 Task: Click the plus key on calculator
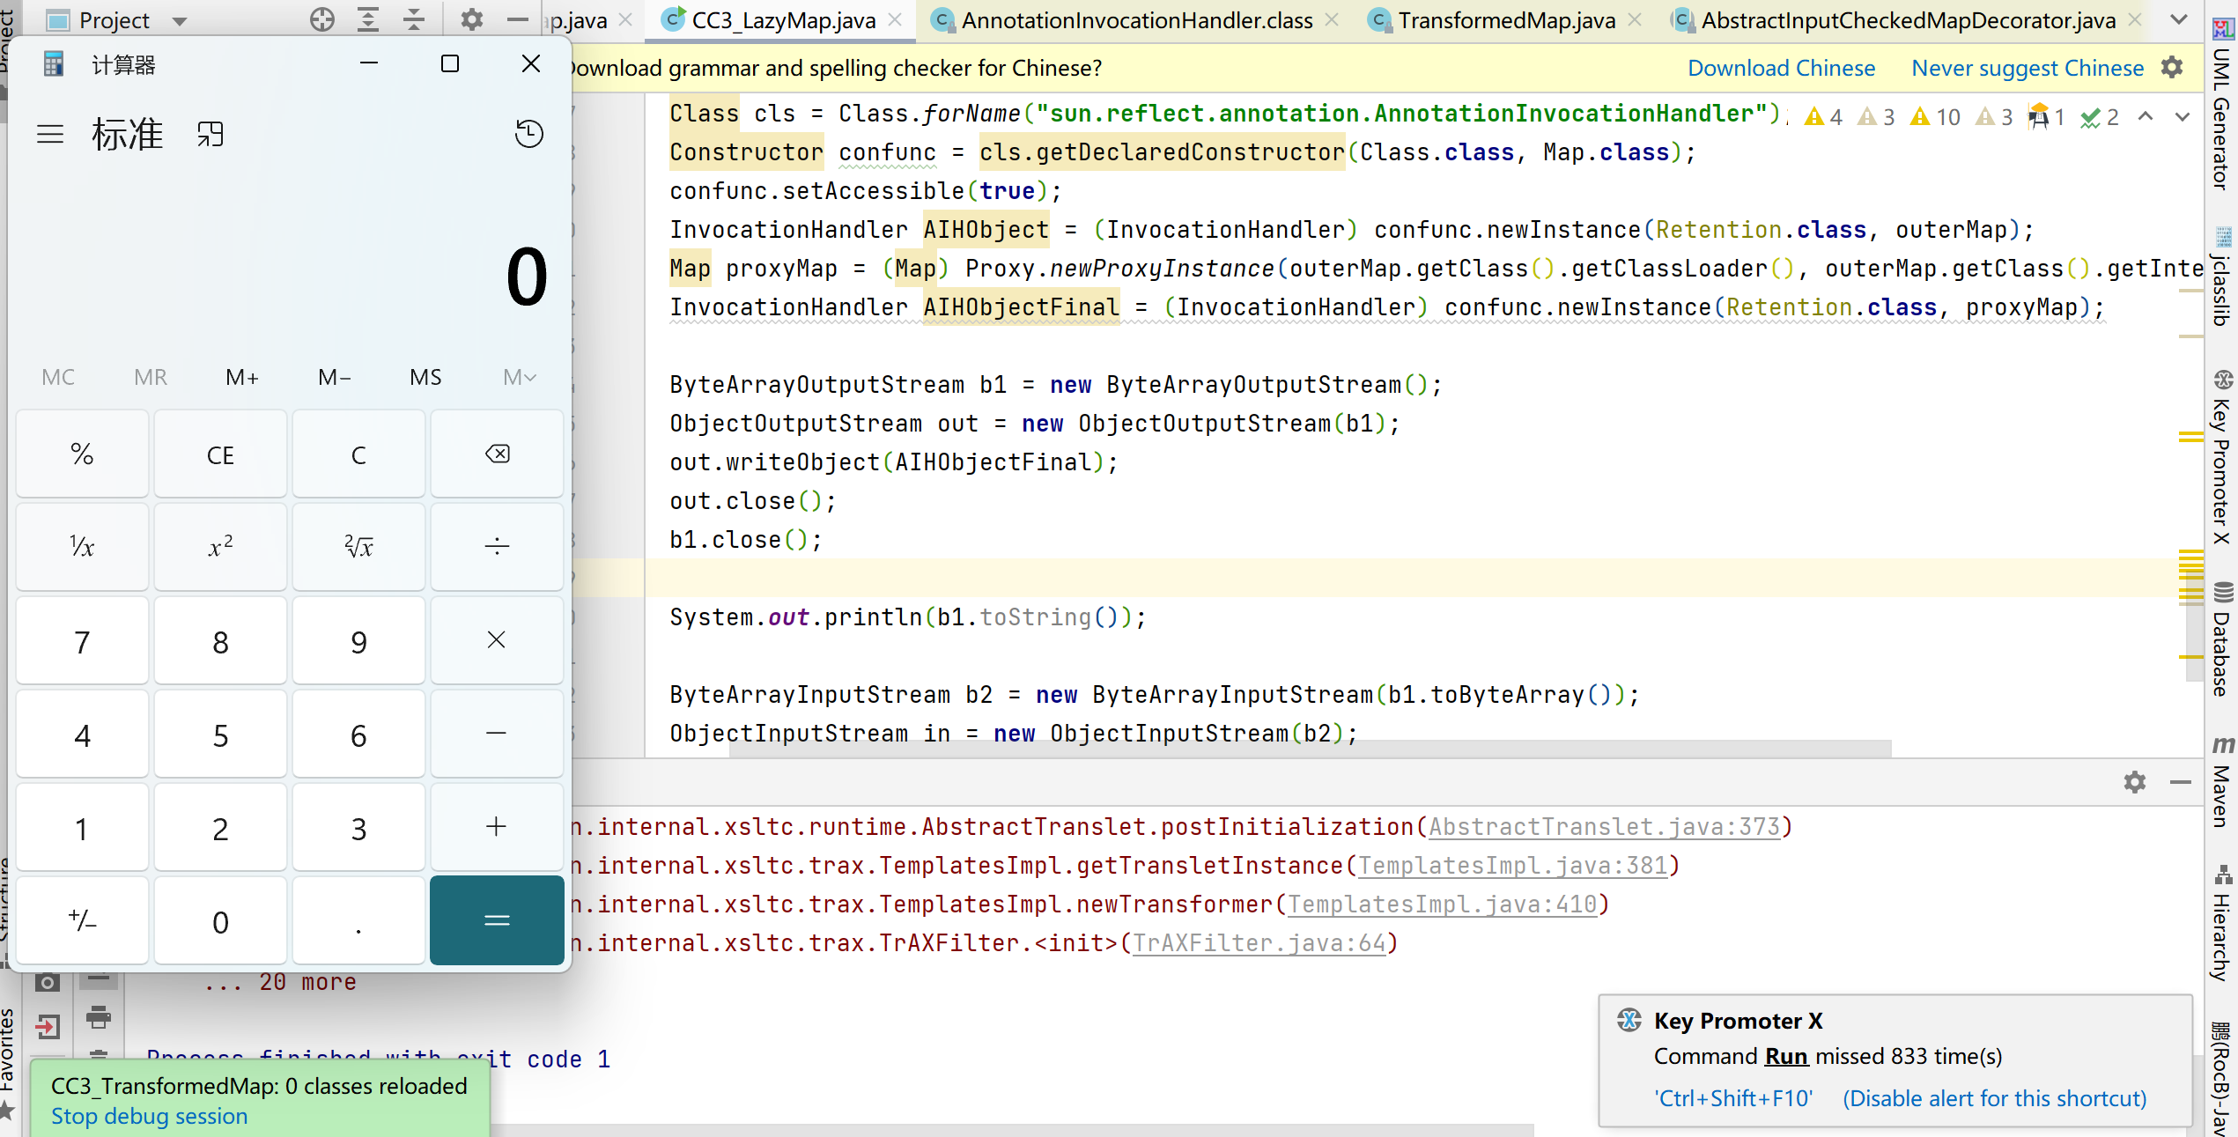[x=497, y=827]
